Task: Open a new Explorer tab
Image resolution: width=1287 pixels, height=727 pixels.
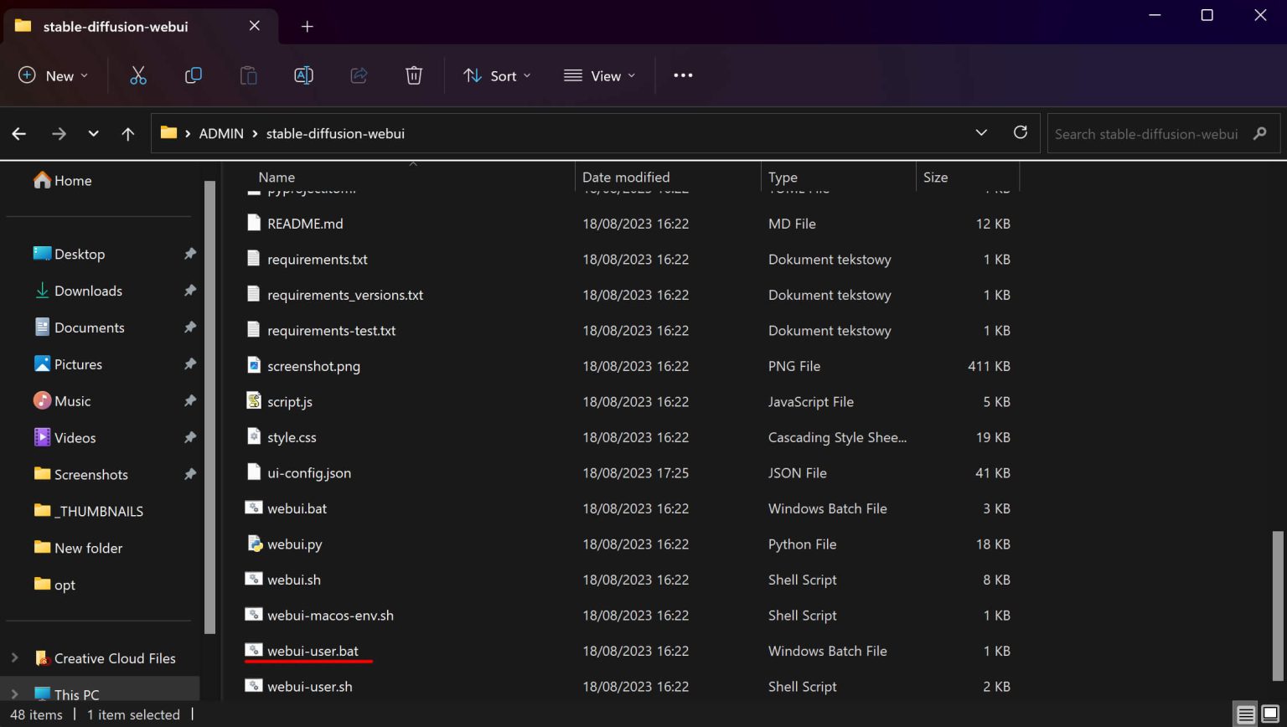Action: click(x=307, y=26)
